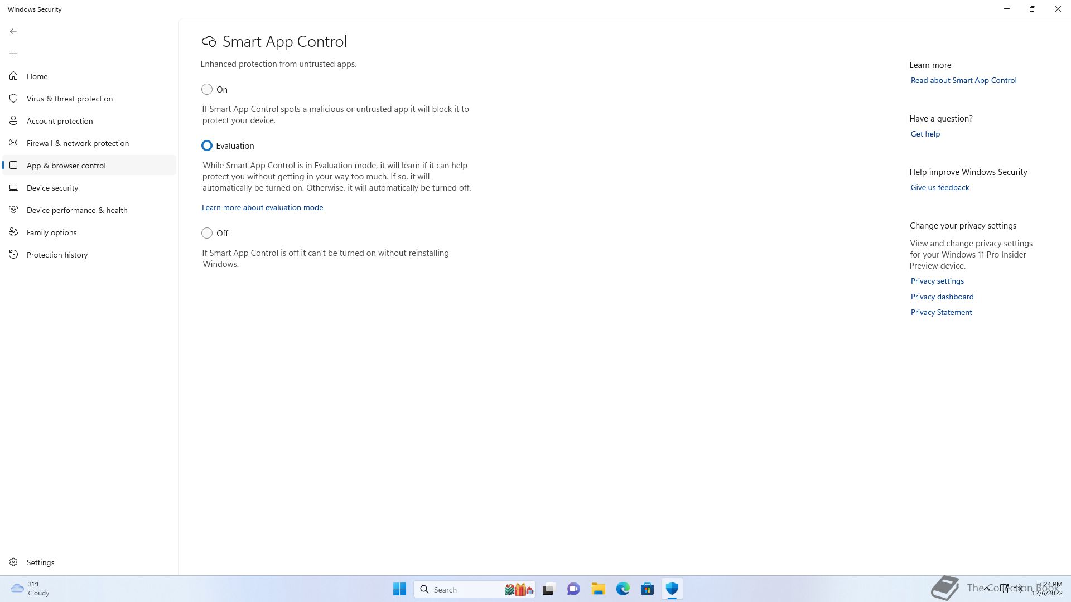Click the Get help link

925,134
